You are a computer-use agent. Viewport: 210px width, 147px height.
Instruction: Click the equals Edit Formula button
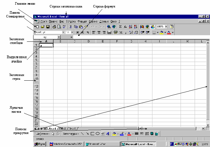[72, 37]
